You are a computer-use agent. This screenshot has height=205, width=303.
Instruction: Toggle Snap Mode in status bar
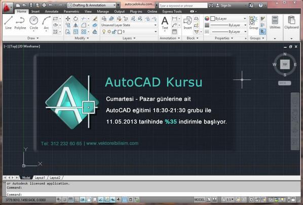[64, 199]
